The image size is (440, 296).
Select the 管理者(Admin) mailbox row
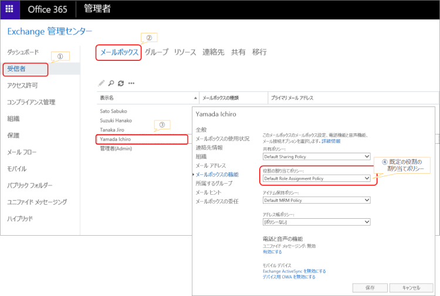click(116, 149)
